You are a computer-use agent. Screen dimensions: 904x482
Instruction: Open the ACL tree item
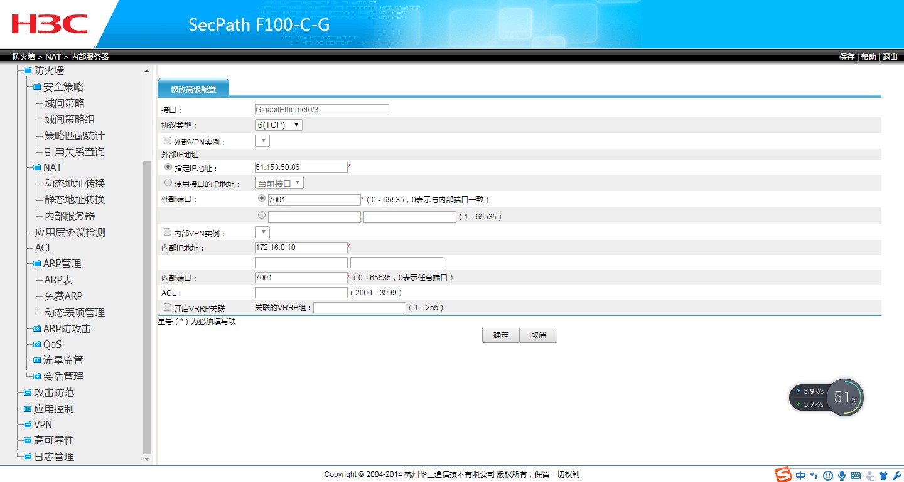[44, 248]
